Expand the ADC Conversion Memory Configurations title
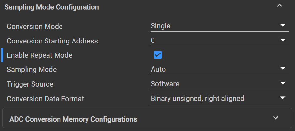Image resolution: width=295 pixels, height=131 pixels. [x=73, y=119]
